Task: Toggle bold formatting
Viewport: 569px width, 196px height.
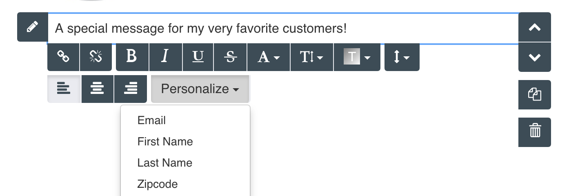Action: tap(132, 57)
